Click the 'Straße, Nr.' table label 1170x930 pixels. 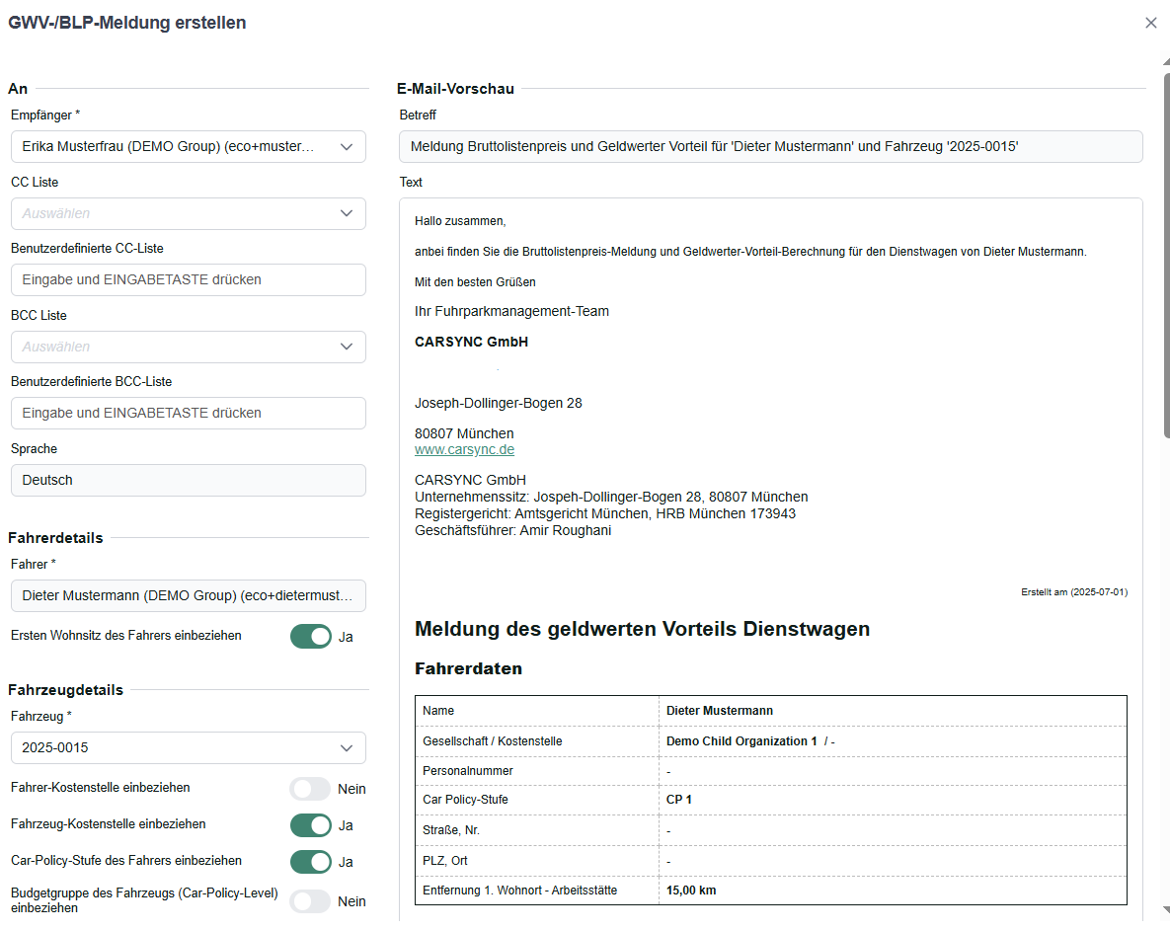click(450, 830)
